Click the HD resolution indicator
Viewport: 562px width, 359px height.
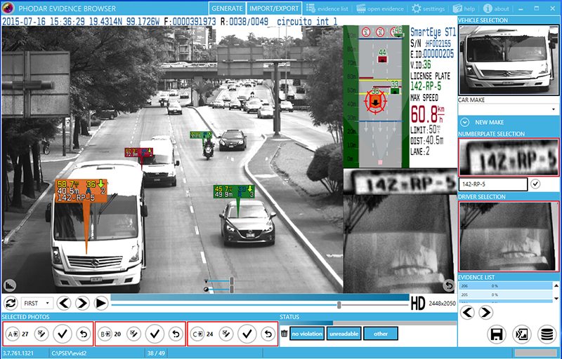click(418, 303)
